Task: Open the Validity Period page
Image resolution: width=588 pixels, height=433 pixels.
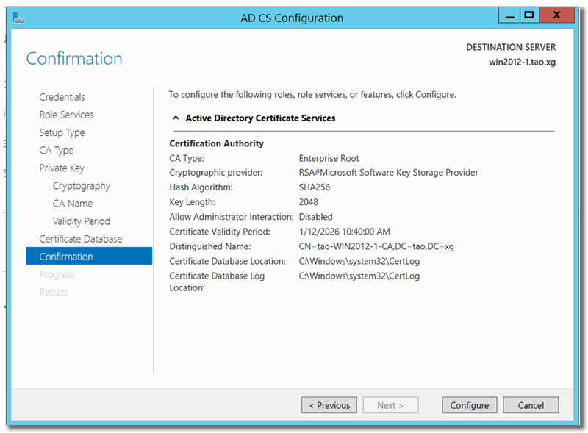Action: tap(81, 221)
